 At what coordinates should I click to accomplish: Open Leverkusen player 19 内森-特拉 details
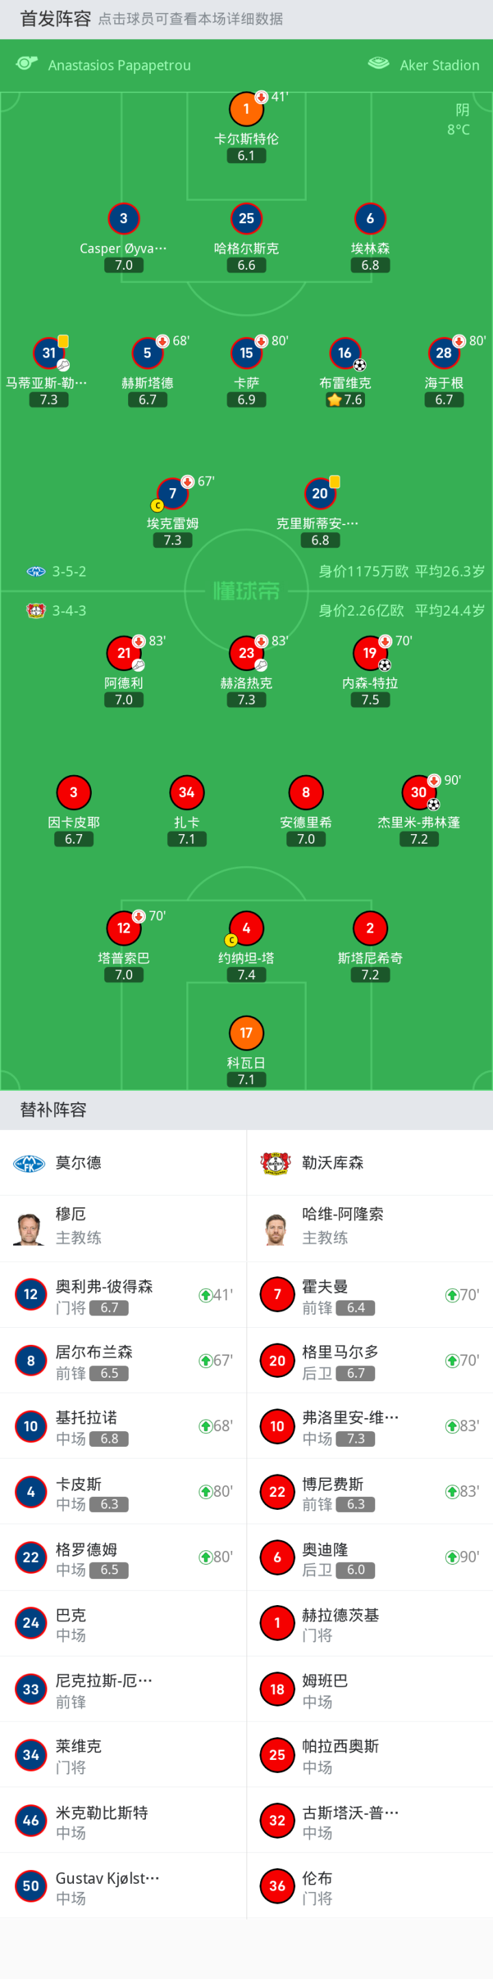(370, 653)
